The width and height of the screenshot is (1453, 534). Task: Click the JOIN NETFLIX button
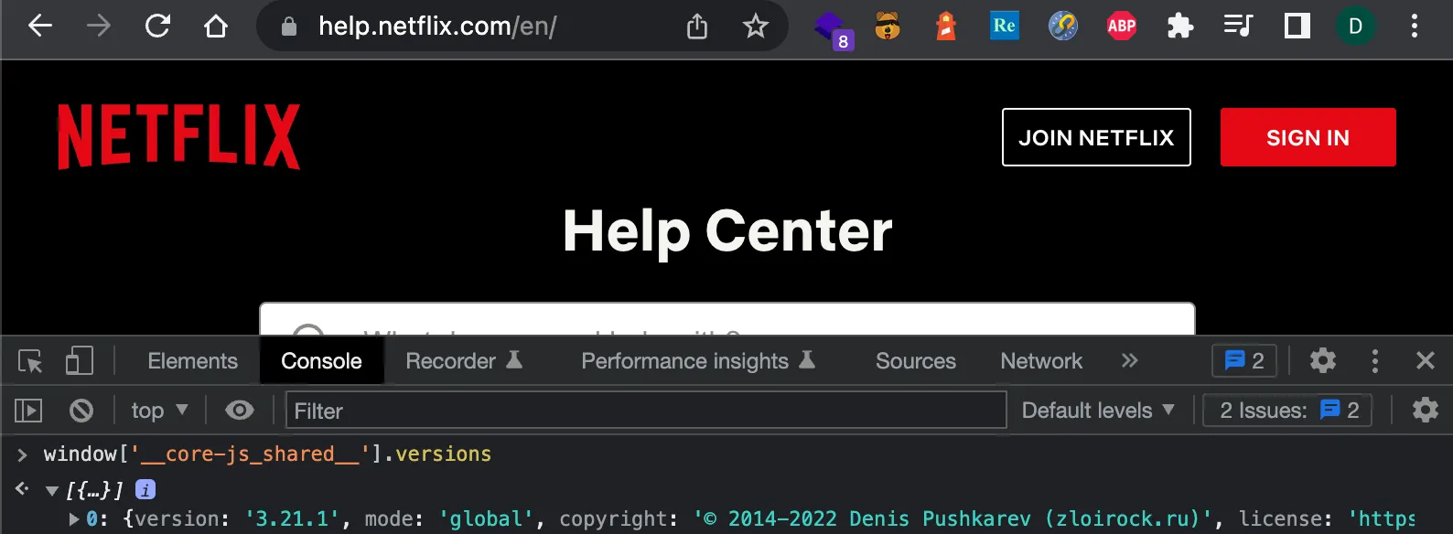point(1096,137)
